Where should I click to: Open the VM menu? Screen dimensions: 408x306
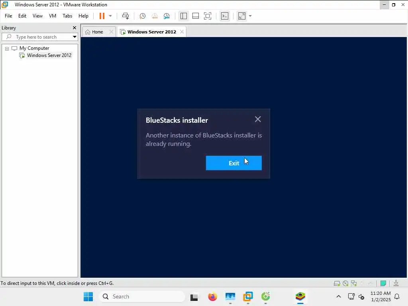[x=53, y=16]
